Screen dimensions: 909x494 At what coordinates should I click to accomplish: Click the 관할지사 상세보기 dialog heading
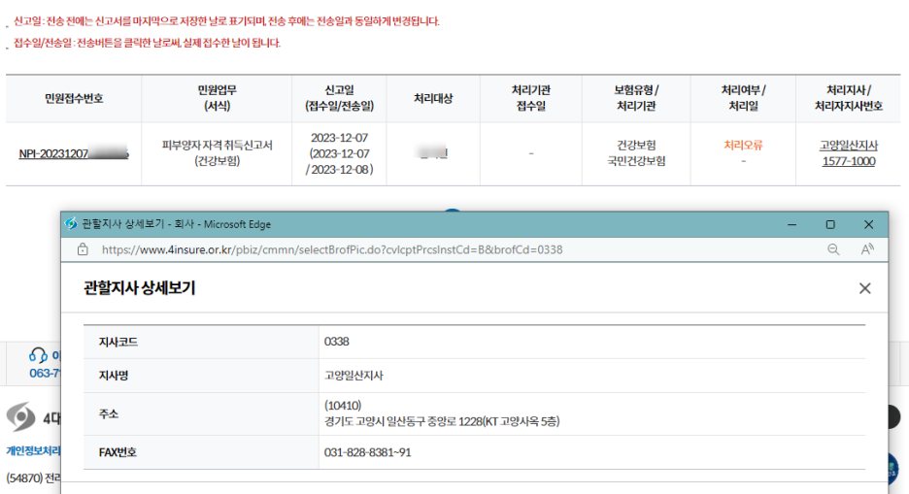point(140,288)
